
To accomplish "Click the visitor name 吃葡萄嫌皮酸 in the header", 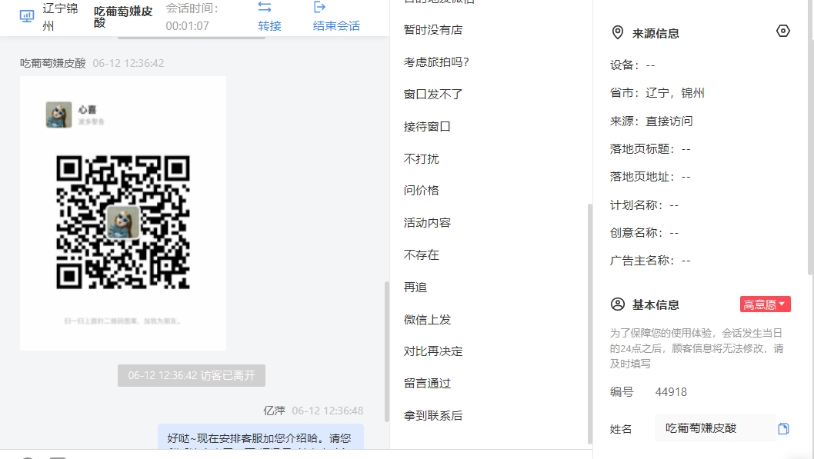I will tap(123, 17).
